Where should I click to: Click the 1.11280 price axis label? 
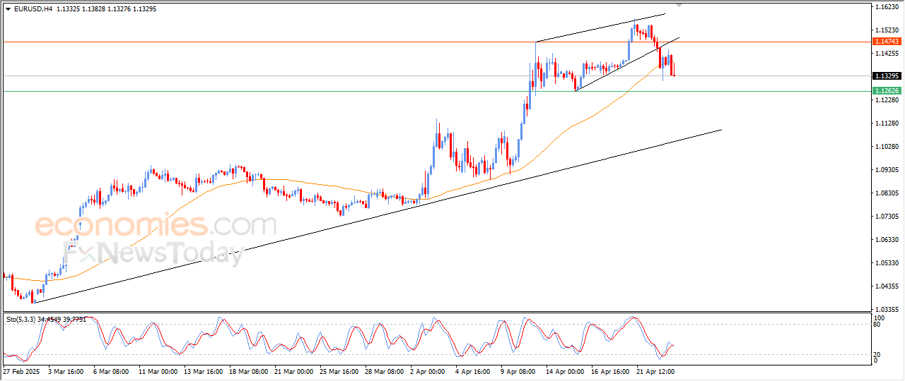[887, 123]
